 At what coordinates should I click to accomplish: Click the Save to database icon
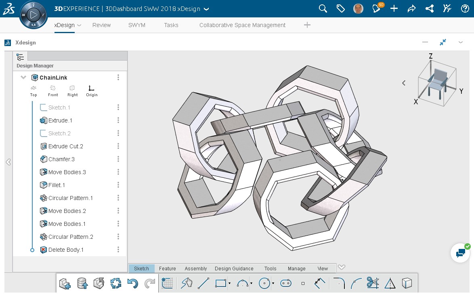click(82, 283)
